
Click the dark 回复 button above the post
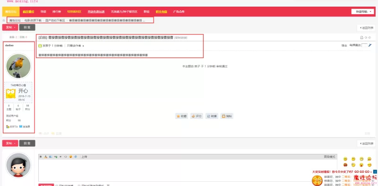coord(27,27)
